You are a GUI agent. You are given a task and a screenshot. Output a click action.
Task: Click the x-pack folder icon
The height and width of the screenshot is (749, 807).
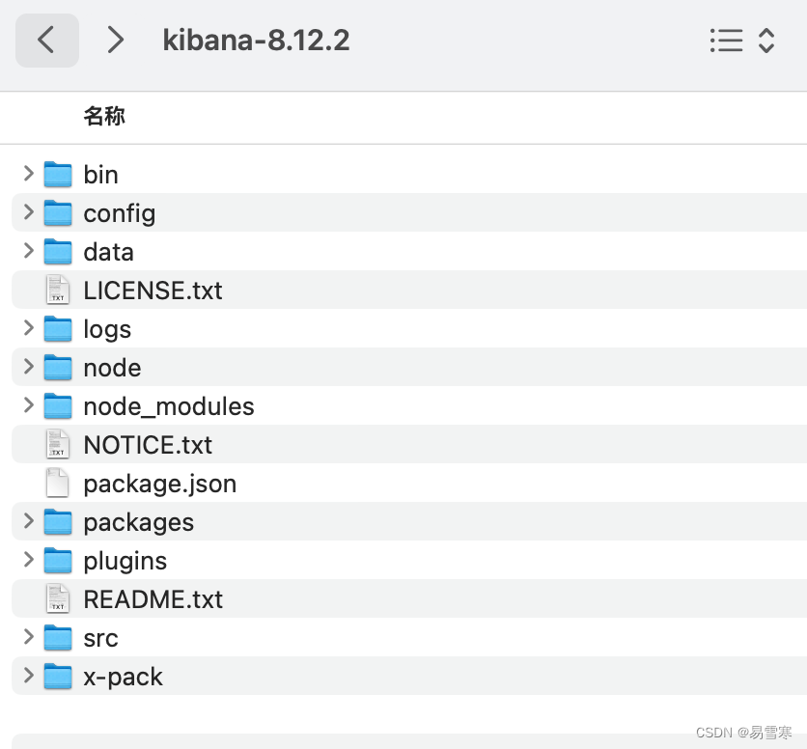[58, 676]
